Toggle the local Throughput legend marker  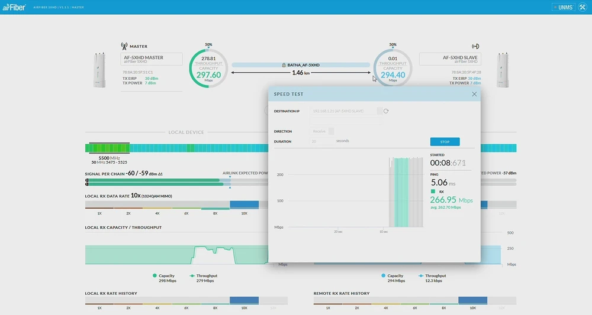tap(192, 275)
